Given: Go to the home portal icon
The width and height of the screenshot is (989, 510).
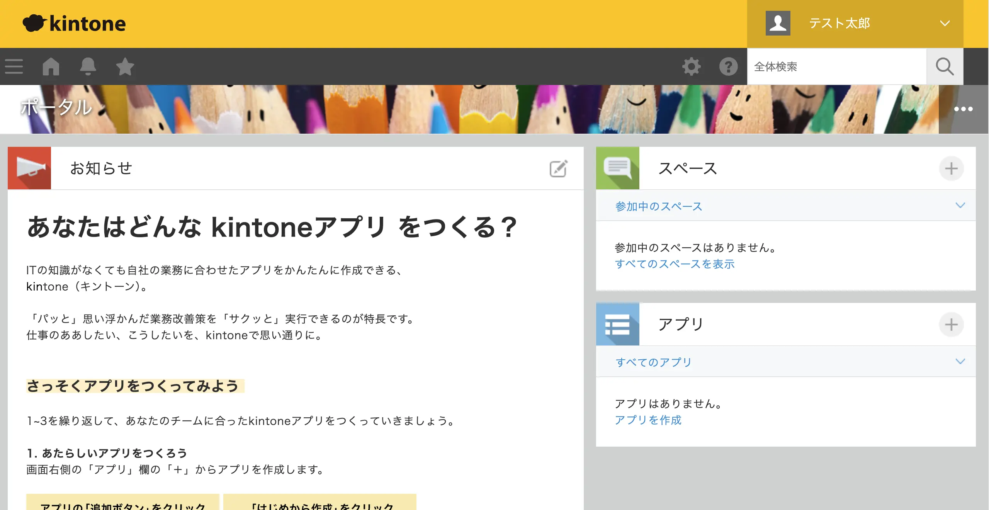Looking at the screenshot, I should click(51, 66).
